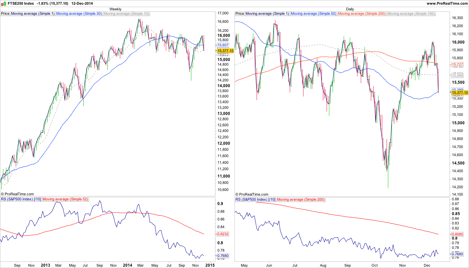Viewport: 469px width, 268px height.
Task: Click the 12,000 label on Weekly price axis
Action: coord(223,143)
